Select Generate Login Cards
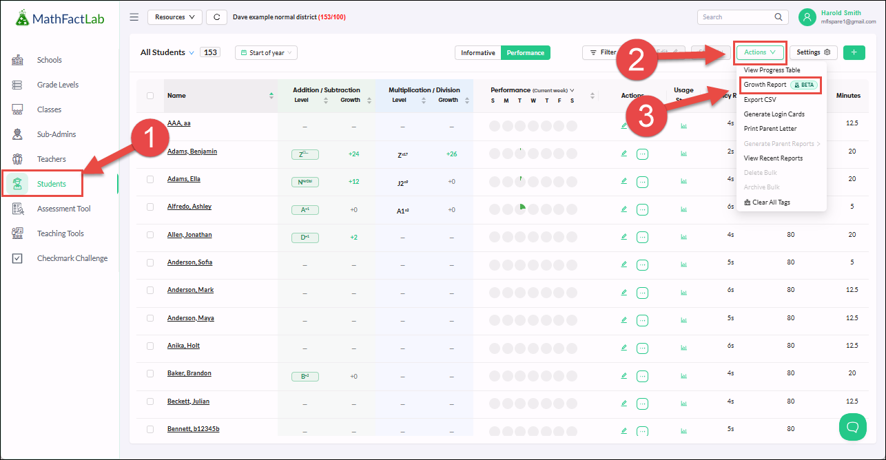 click(x=774, y=114)
